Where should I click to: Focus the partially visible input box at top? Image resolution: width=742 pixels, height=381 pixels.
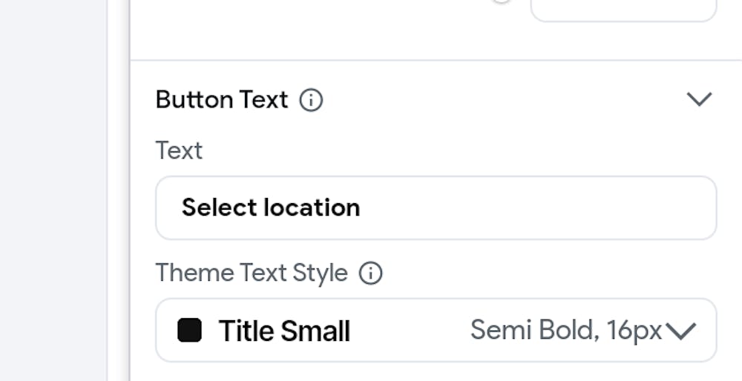point(623,10)
